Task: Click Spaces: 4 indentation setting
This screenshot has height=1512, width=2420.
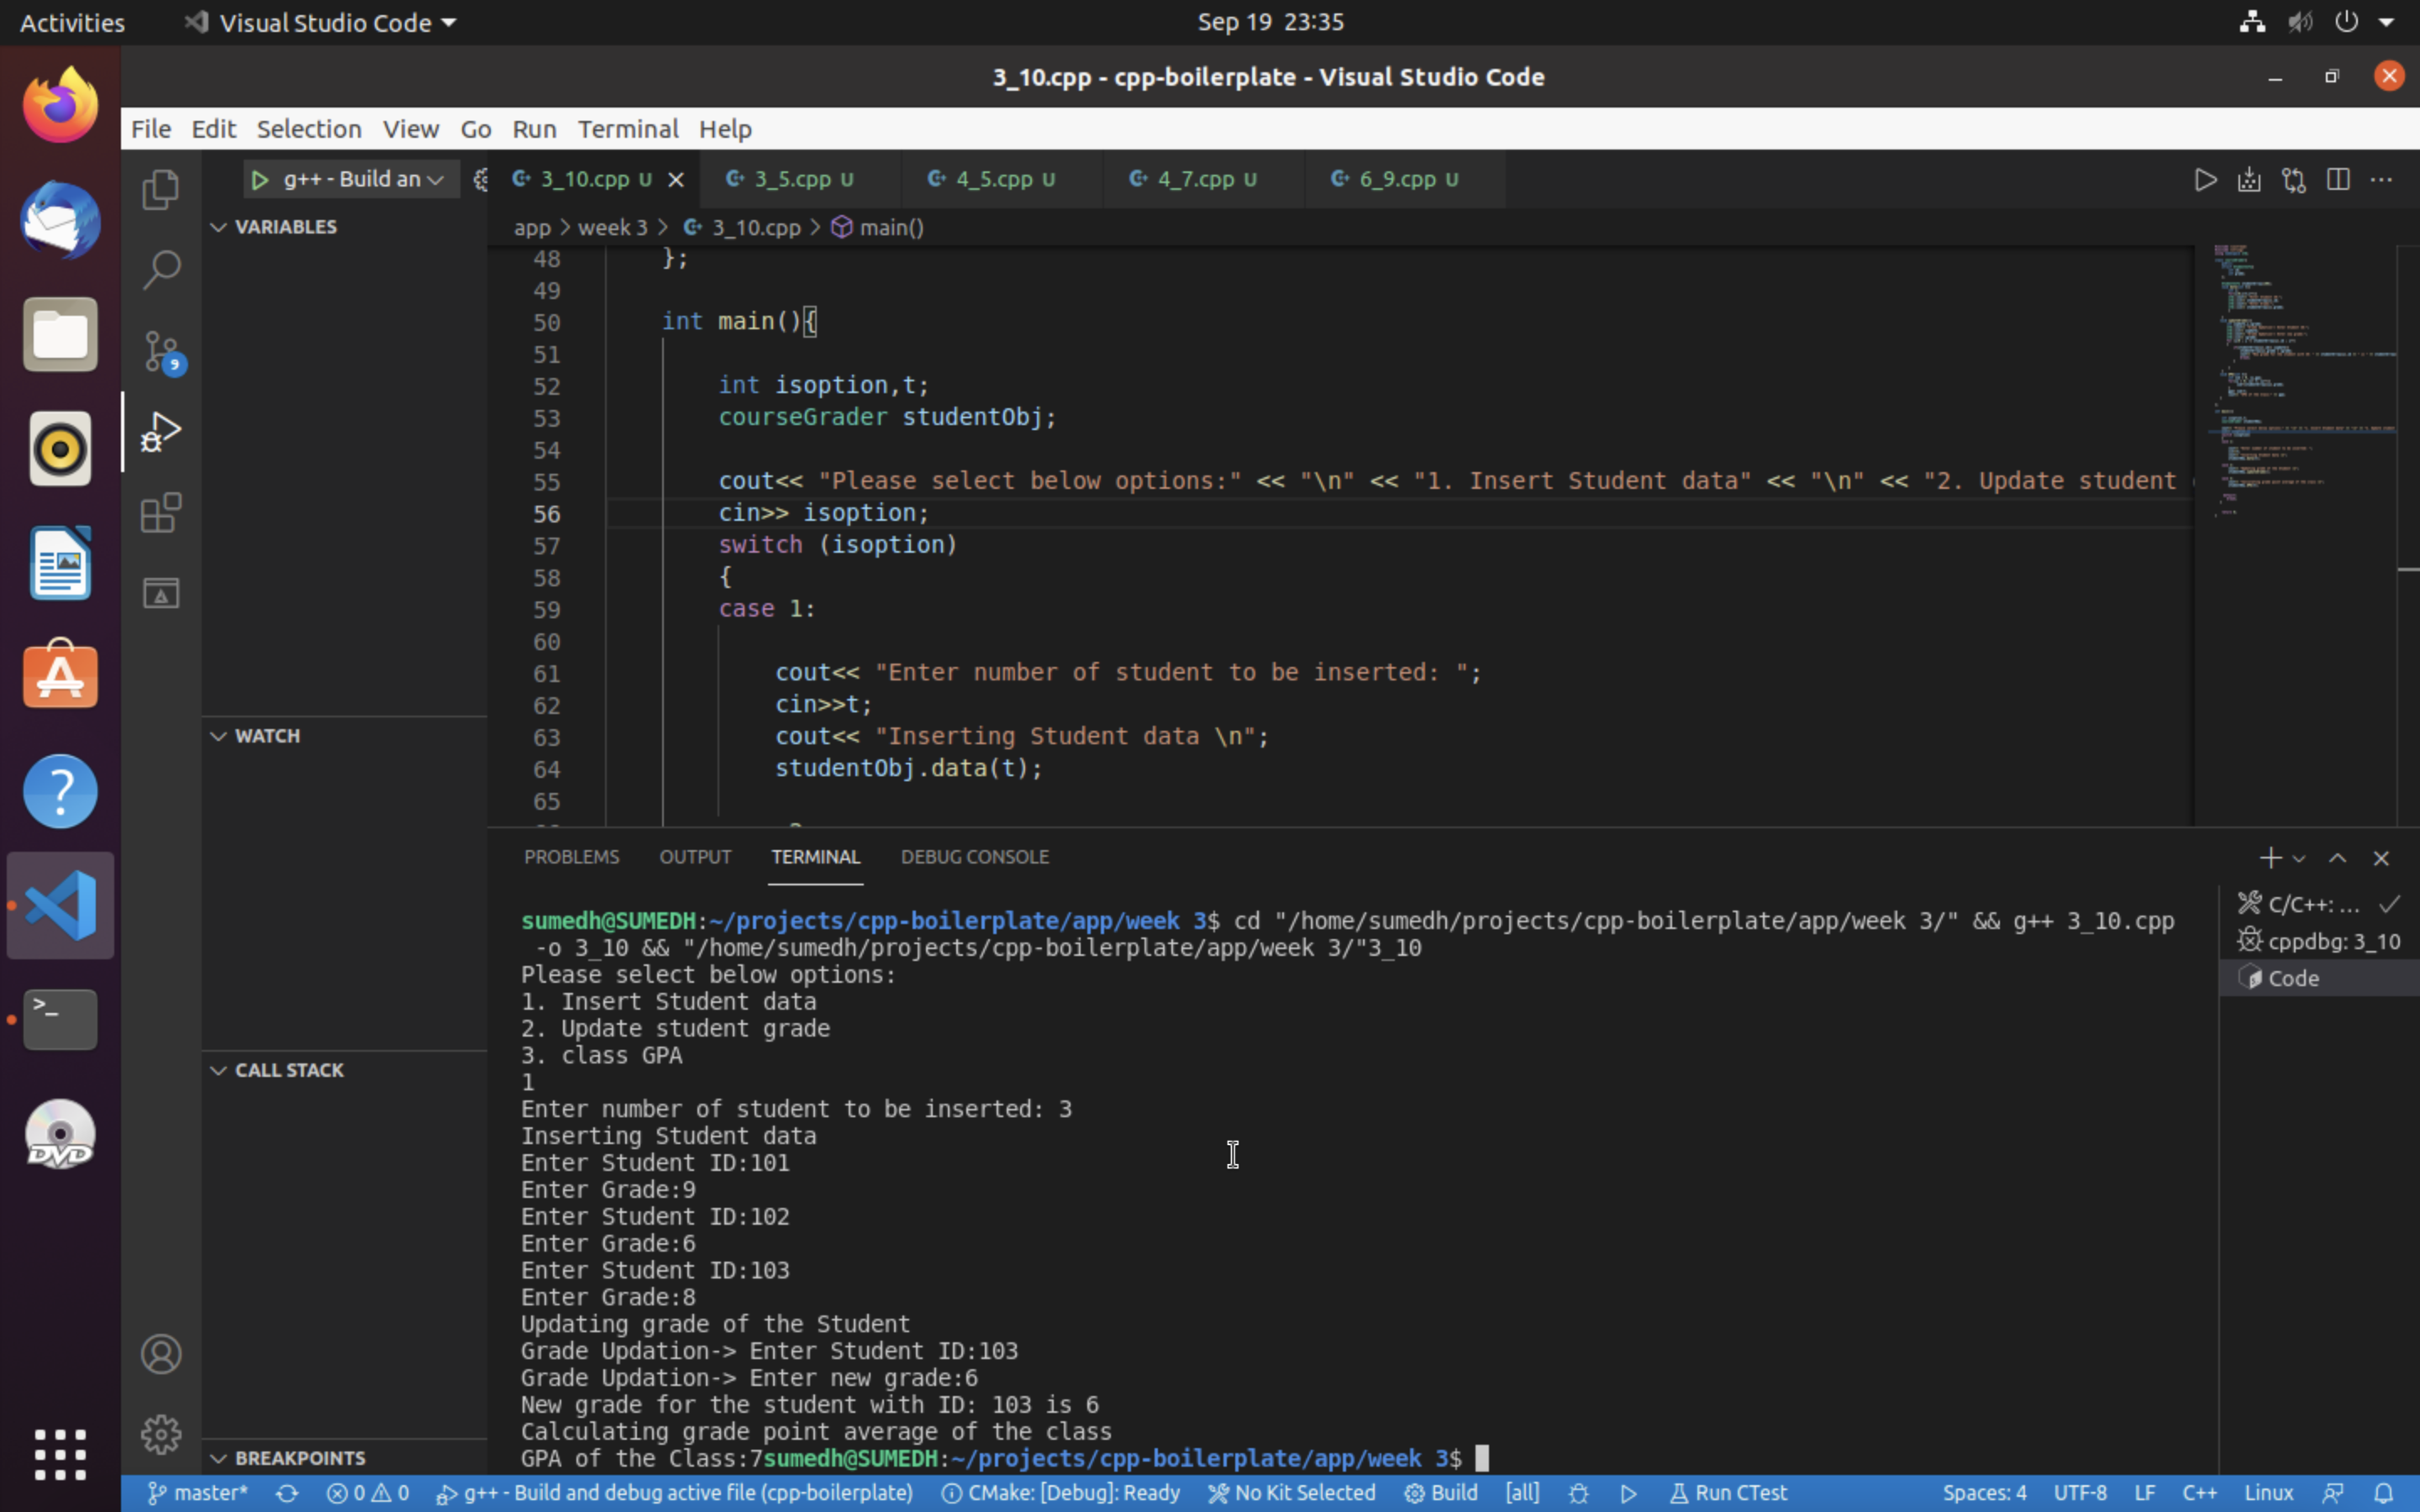Action: (1984, 1493)
